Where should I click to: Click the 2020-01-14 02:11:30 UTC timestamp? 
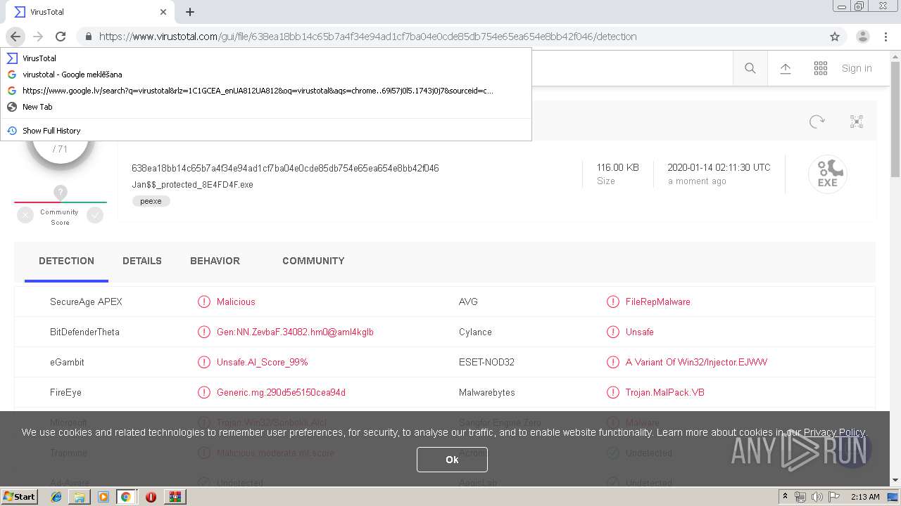(719, 167)
